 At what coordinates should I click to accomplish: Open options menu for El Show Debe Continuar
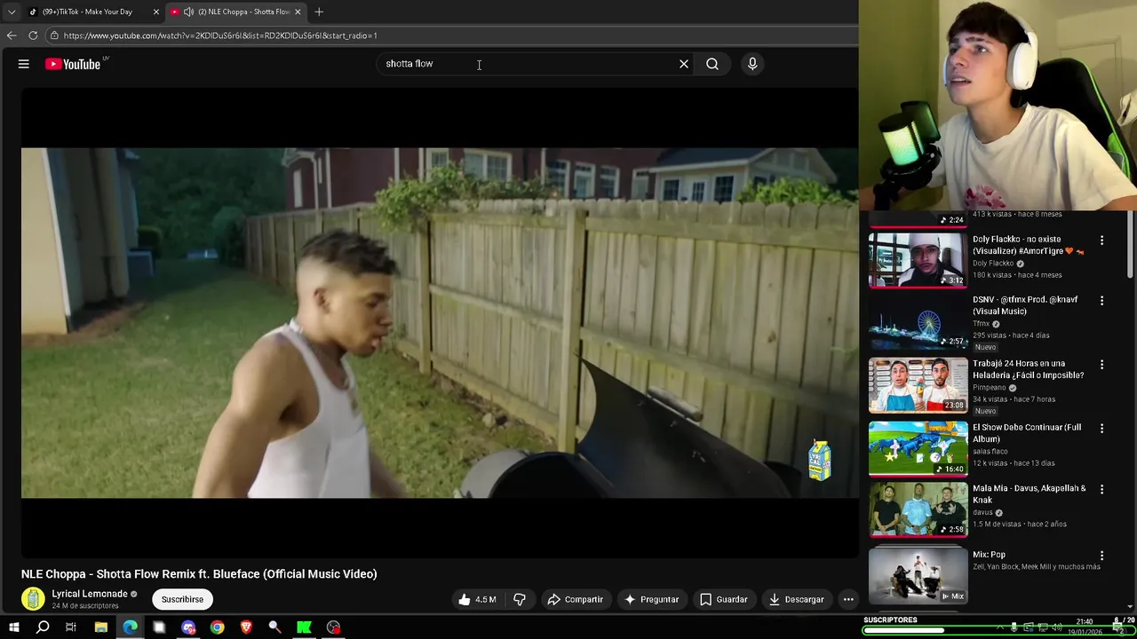(x=1101, y=429)
